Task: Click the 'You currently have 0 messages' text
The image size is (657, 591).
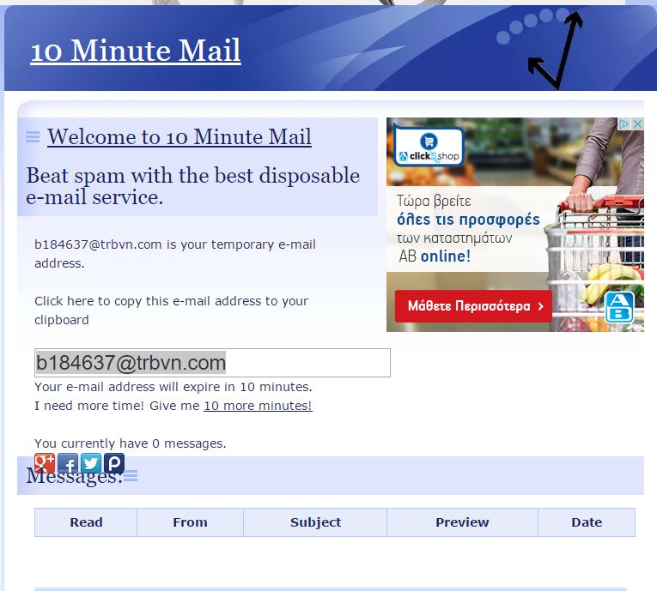Action: coord(131,443)
